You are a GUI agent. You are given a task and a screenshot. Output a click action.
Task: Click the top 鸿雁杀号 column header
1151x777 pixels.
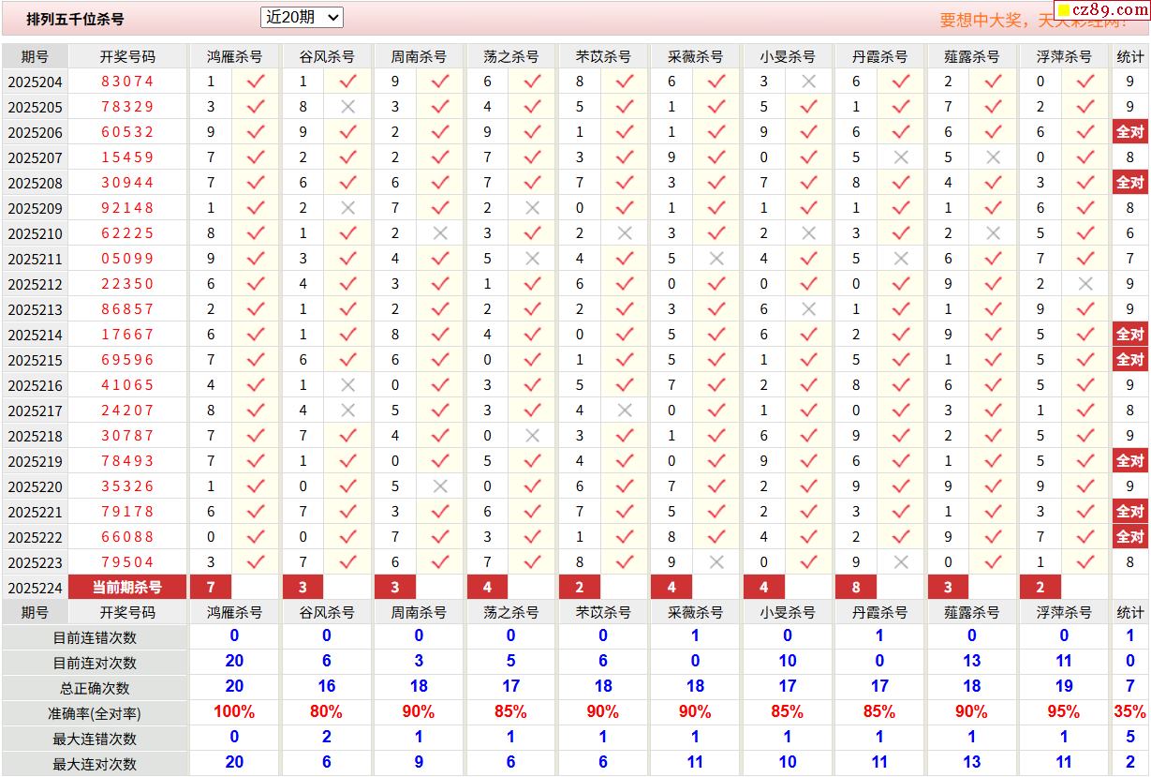pos(234,56)
